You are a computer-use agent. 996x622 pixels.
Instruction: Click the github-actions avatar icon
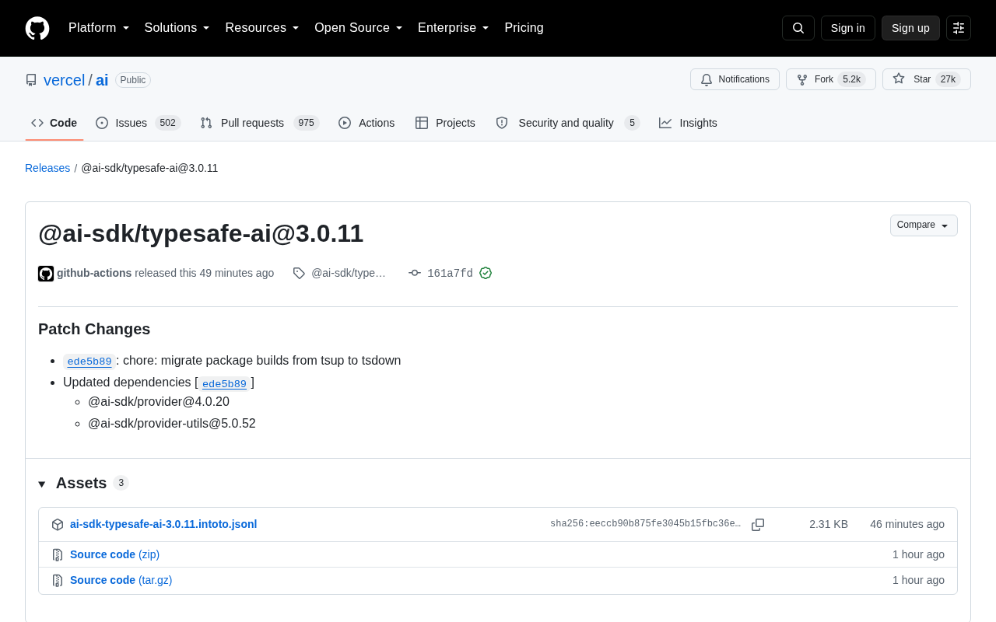[46, 274]
